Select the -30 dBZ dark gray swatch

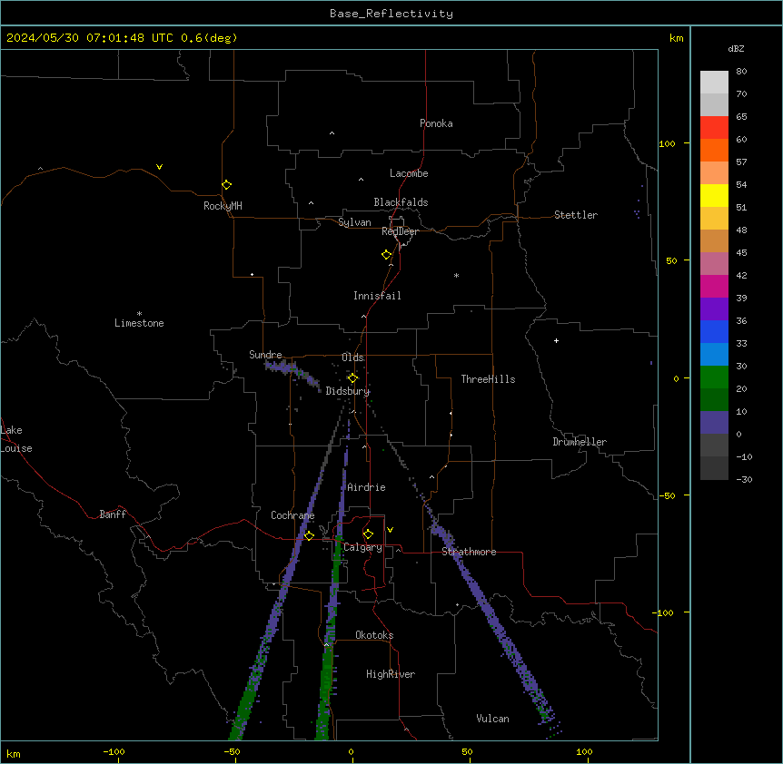714,468
